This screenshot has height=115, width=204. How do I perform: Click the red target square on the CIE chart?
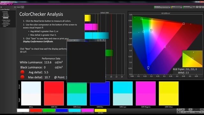pyautogui.click(x=184, y=24)
